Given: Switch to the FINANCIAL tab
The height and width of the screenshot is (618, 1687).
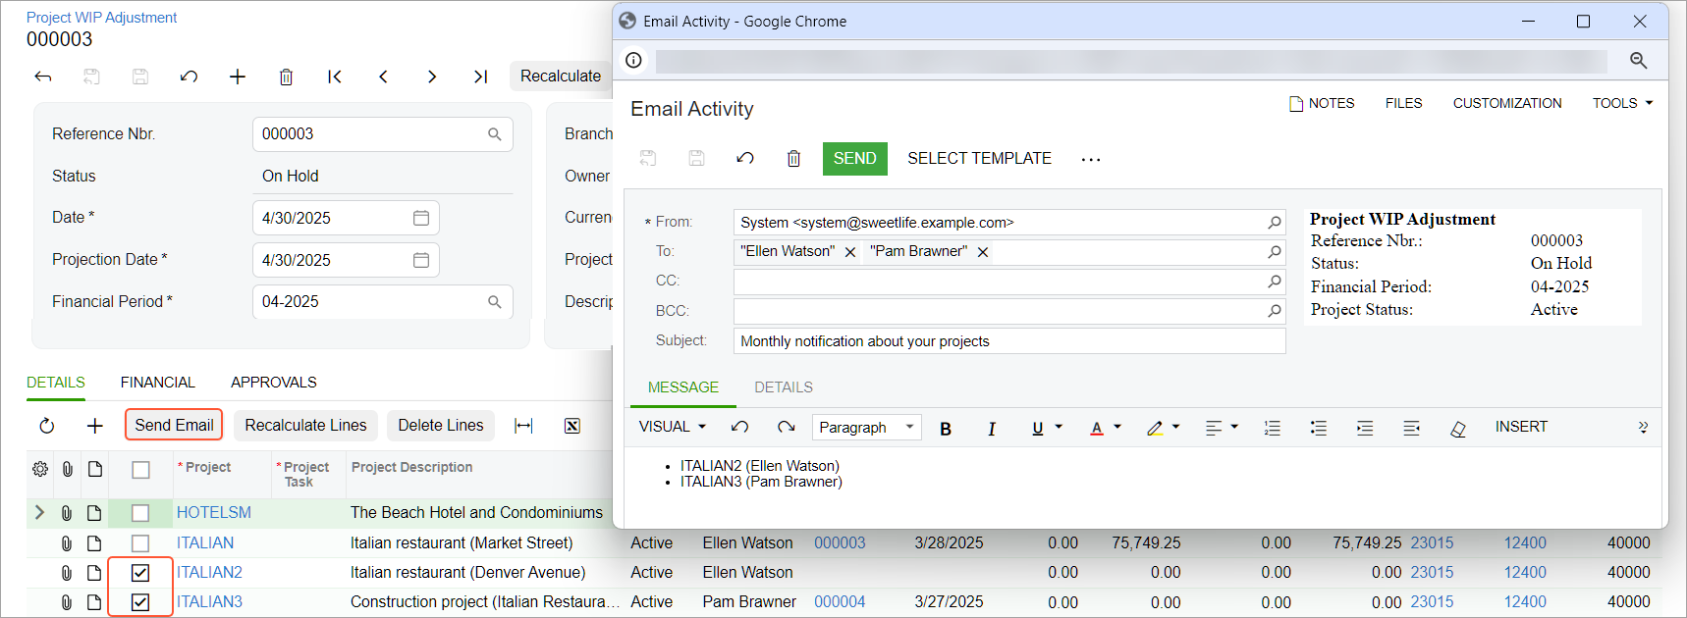Looking at the screenshot, I should coord(157,383).
